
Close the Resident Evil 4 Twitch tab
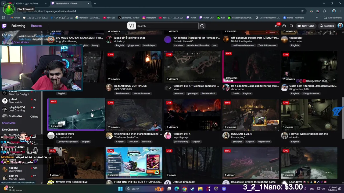[x=89, y=3]
